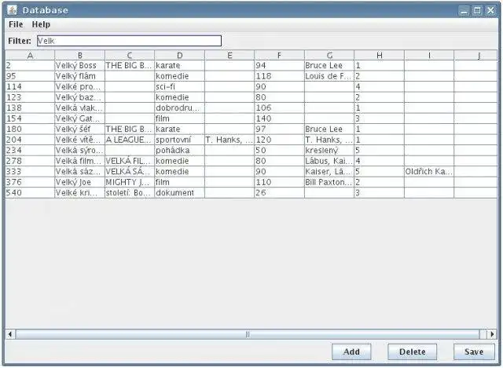The image size is (503, 368).
Task: Click column header C
Action: point(130,56)
